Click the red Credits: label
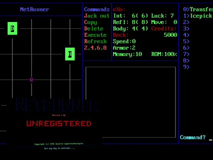 pos(164,29)
